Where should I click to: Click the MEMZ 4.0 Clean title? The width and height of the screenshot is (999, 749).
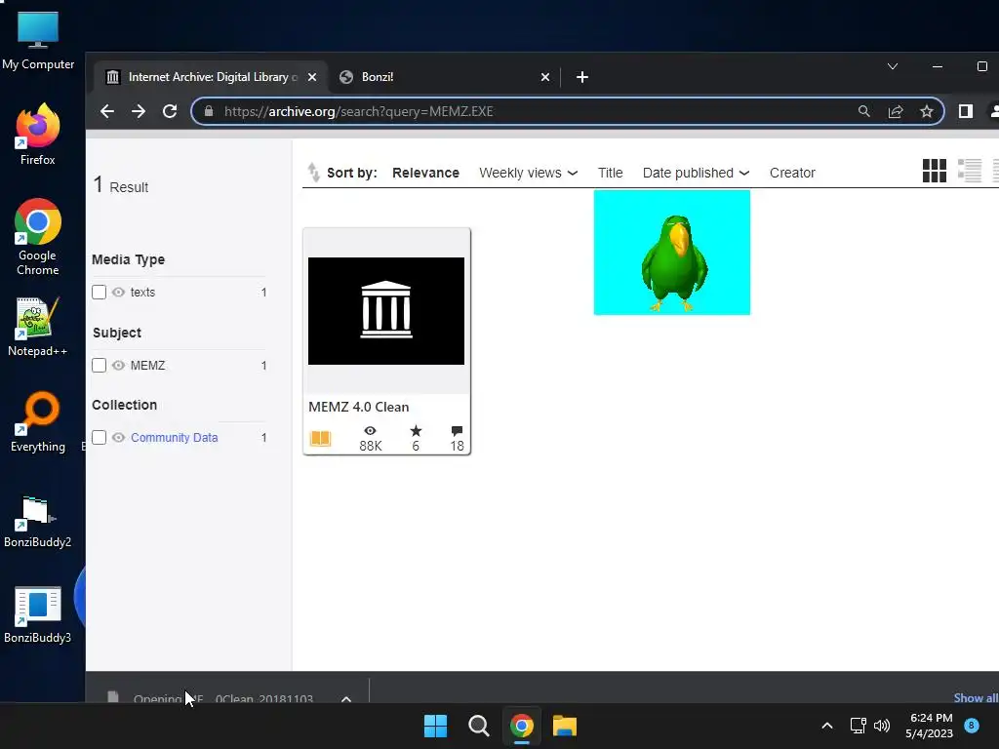[x=359, y=407]
